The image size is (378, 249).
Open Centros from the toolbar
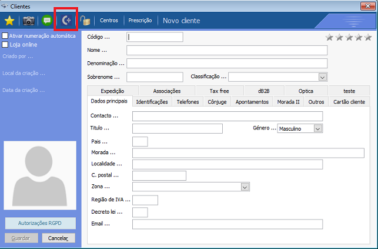(x=109, y=21)
